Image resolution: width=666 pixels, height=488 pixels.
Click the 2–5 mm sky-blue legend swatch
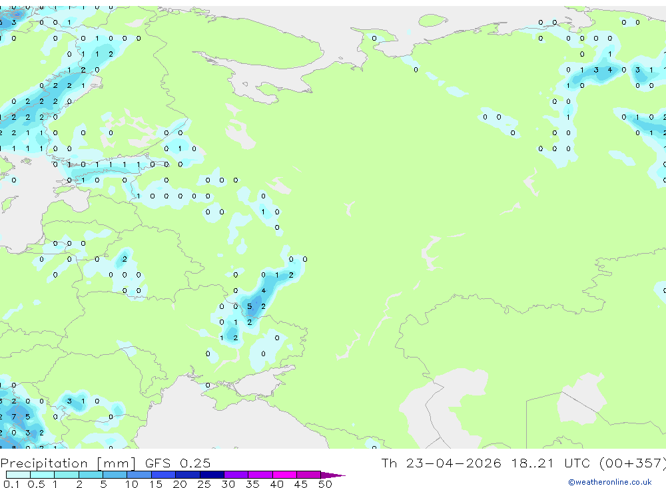(x=91, y=475)
